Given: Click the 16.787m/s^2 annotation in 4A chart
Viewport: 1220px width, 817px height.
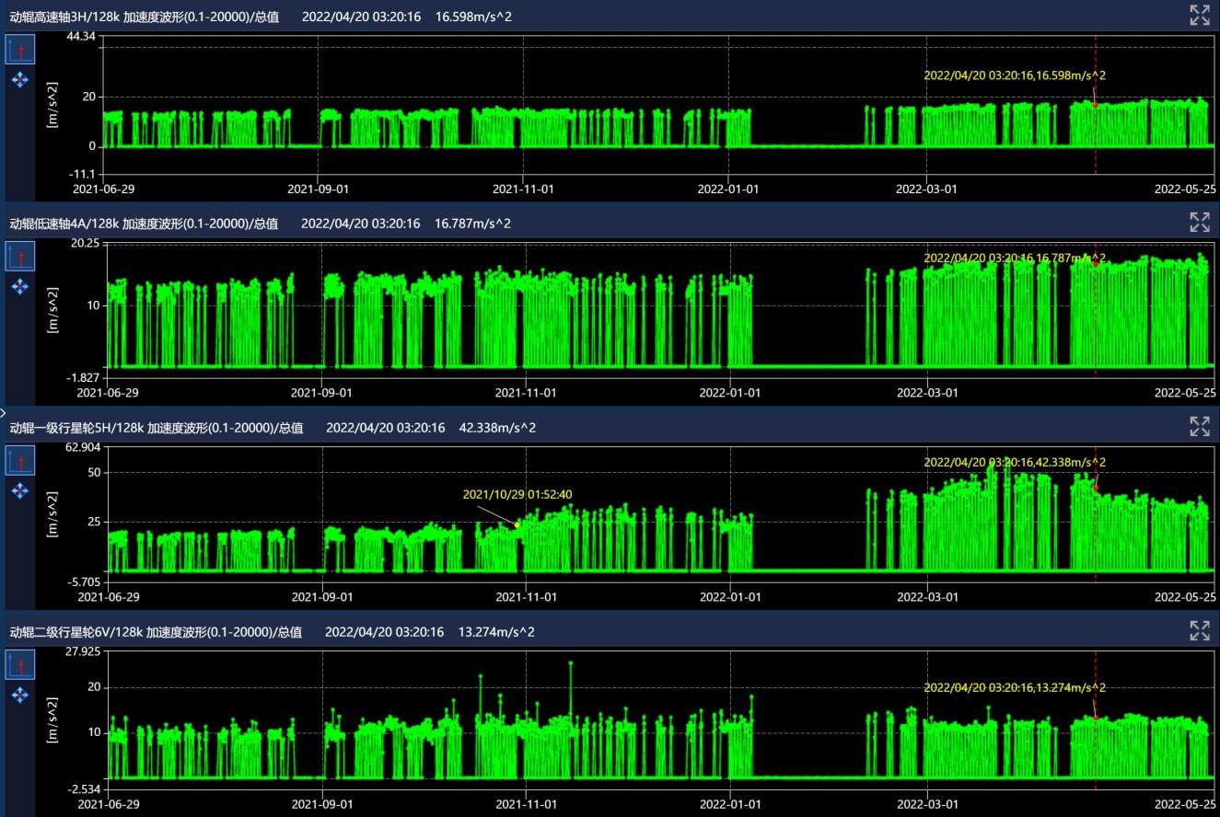Looking at the screenshot, I should point(1014,259).
